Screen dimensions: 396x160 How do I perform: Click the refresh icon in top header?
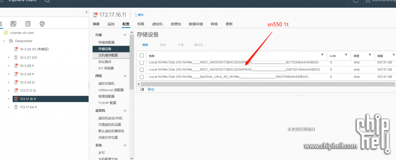tap(356, 1)
